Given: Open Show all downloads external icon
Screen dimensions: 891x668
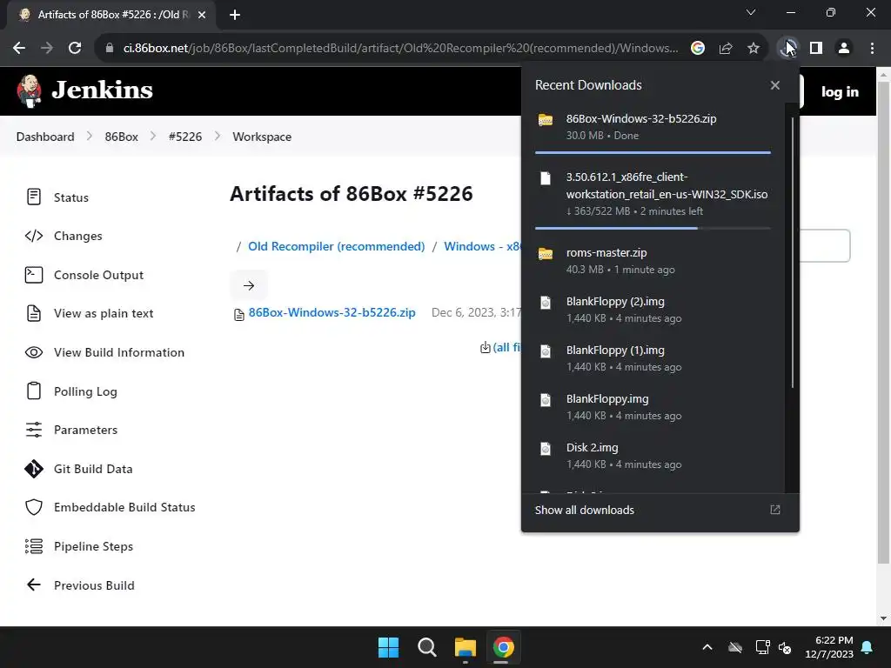Looking at the screenshot, I should (x=775, y=510).
